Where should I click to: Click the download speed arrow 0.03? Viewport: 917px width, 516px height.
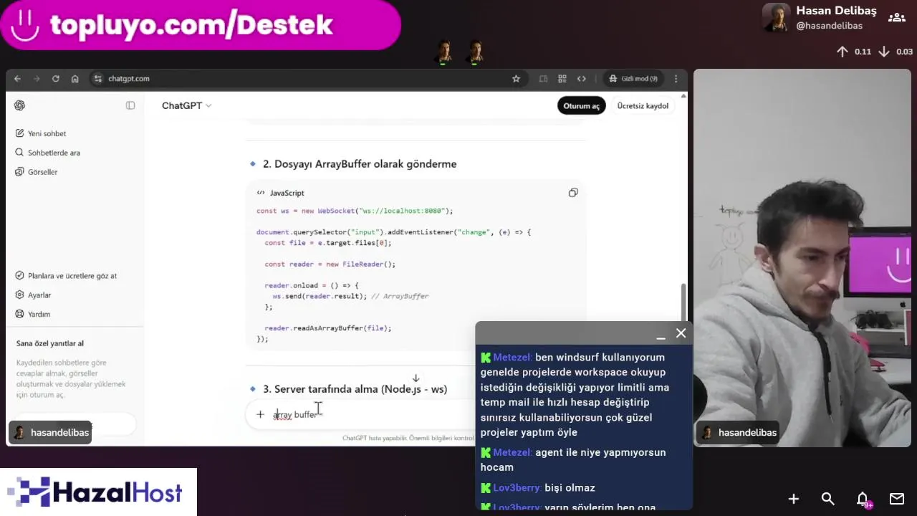[x=884, y=52]
